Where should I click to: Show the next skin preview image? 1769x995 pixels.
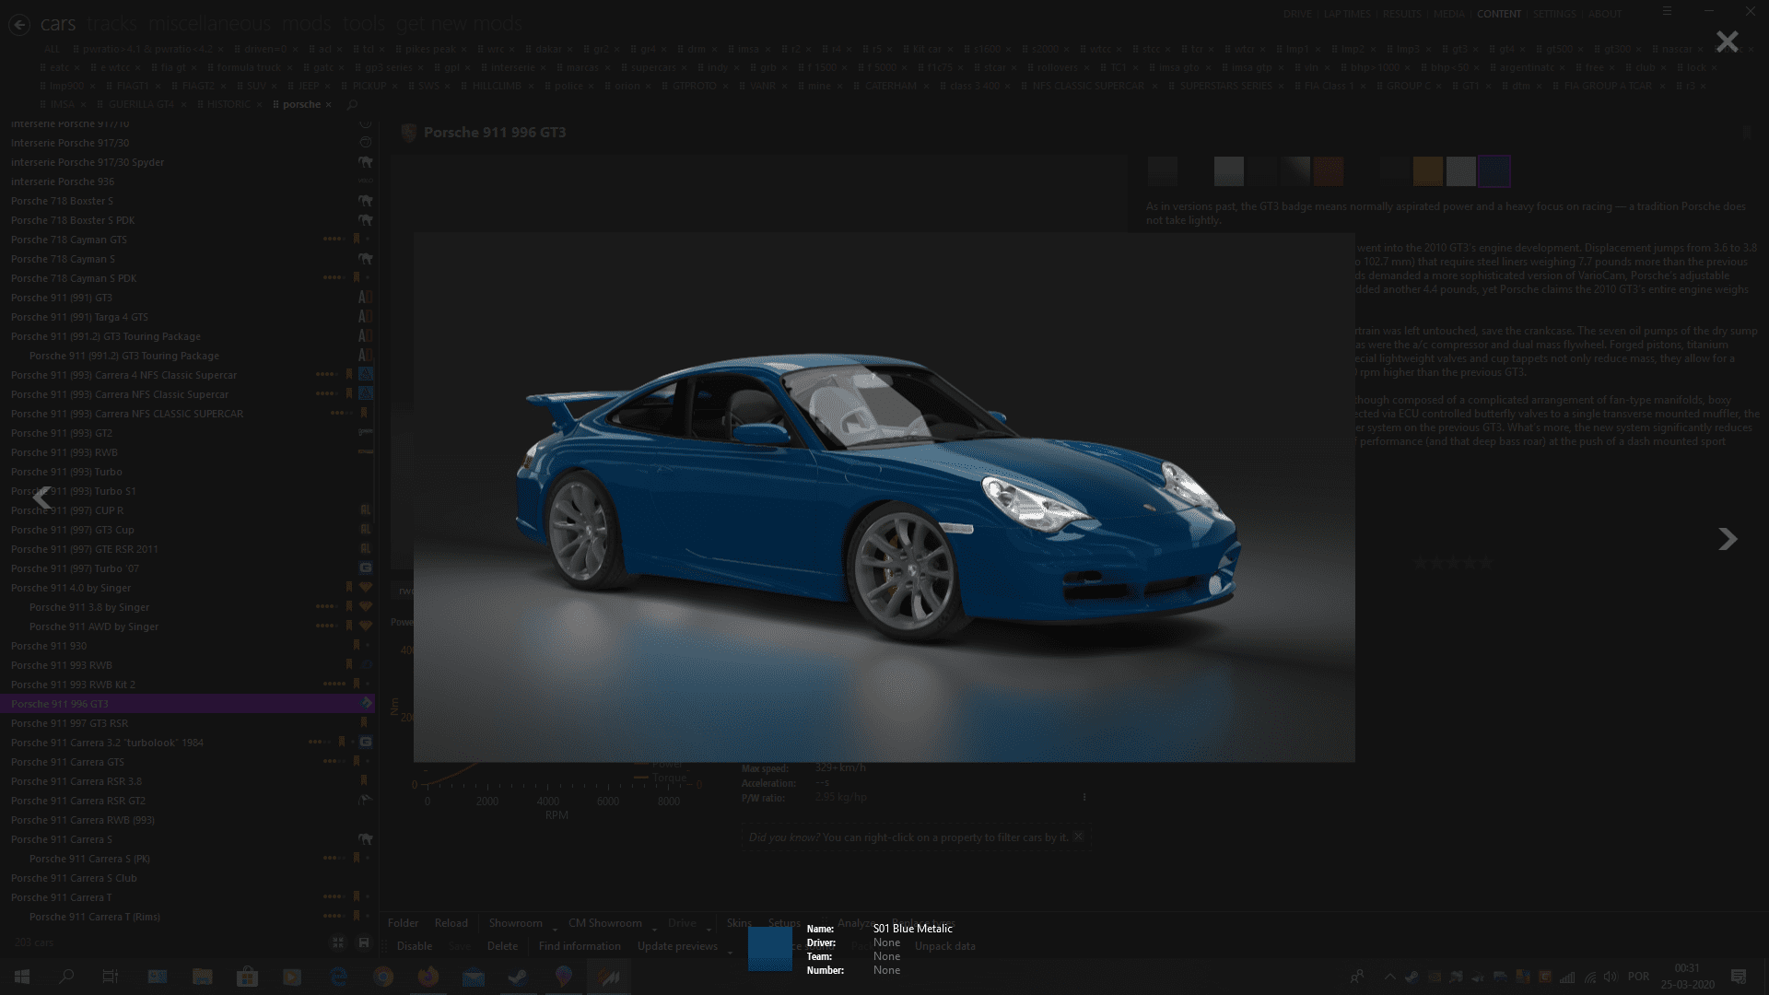pyautogui.click(x=1728, y=539)
